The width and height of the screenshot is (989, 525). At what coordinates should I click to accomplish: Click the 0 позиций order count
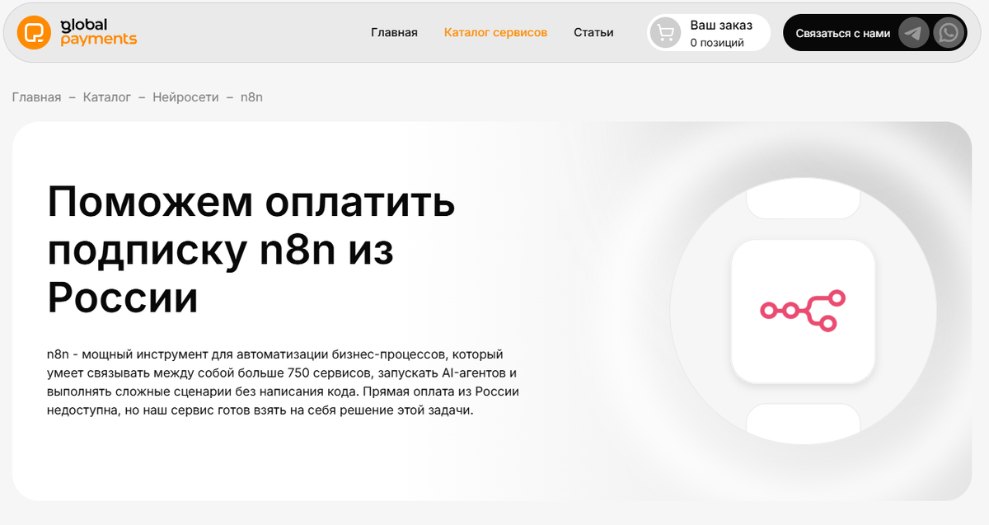tap(717, 43)
